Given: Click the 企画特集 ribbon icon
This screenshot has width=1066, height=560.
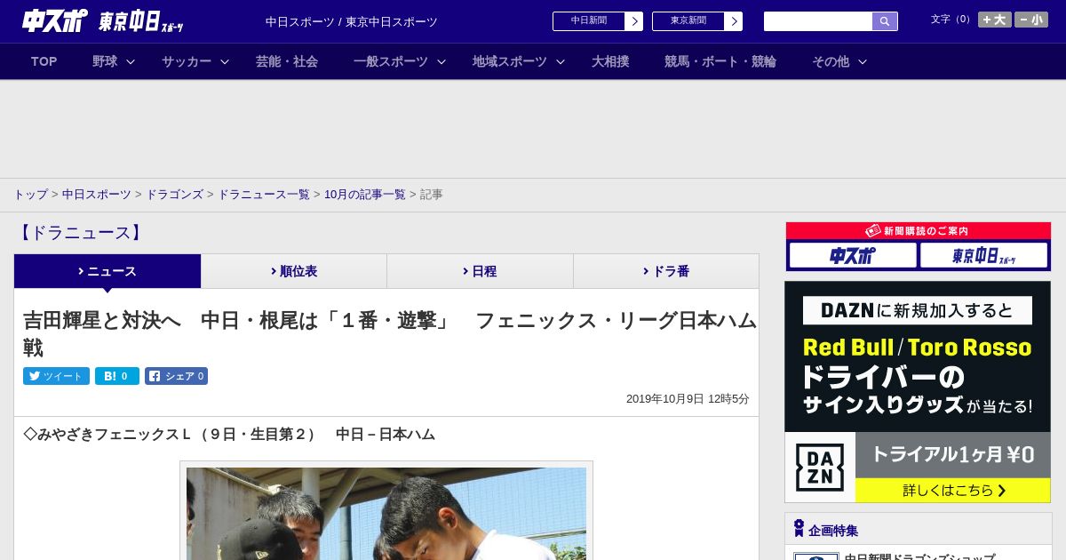Looking at the screenshot, I should (x=799, y=529).
